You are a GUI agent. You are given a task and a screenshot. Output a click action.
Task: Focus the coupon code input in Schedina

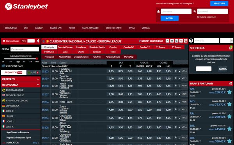(204, 69)
